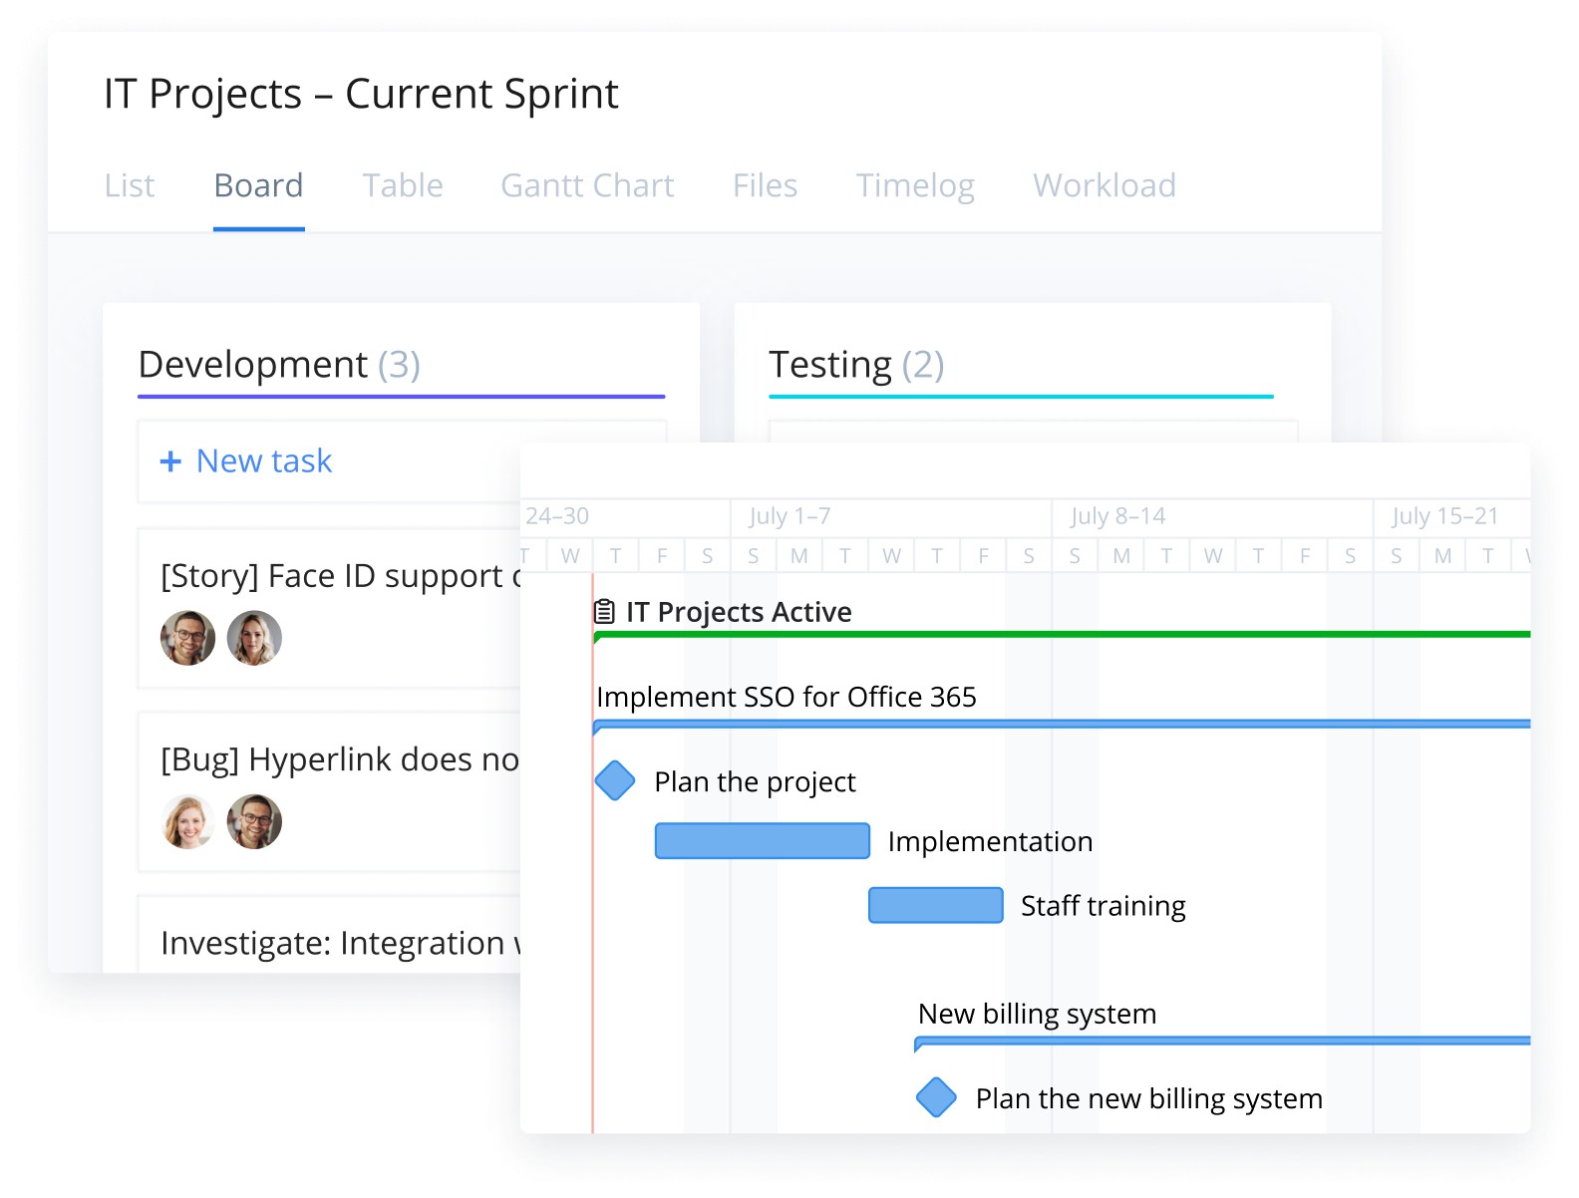The height and width of the screenshot is (1198, 1579).
Task: Select the Plan the new billing system diamond
Action: (x=936, y=1097)
